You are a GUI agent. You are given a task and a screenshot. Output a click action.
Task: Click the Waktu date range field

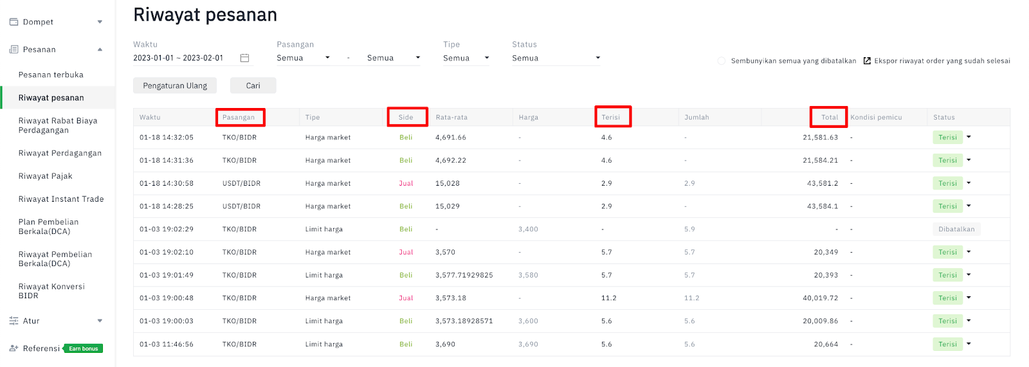[x=193, y=58]
